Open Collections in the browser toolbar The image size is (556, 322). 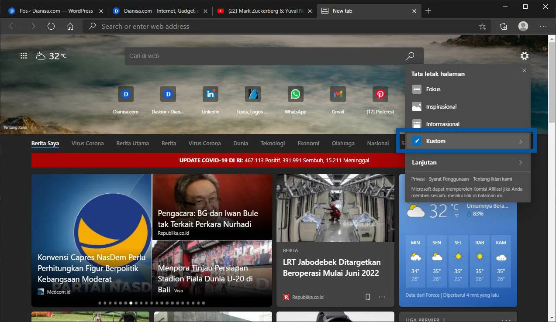[503, 26]
